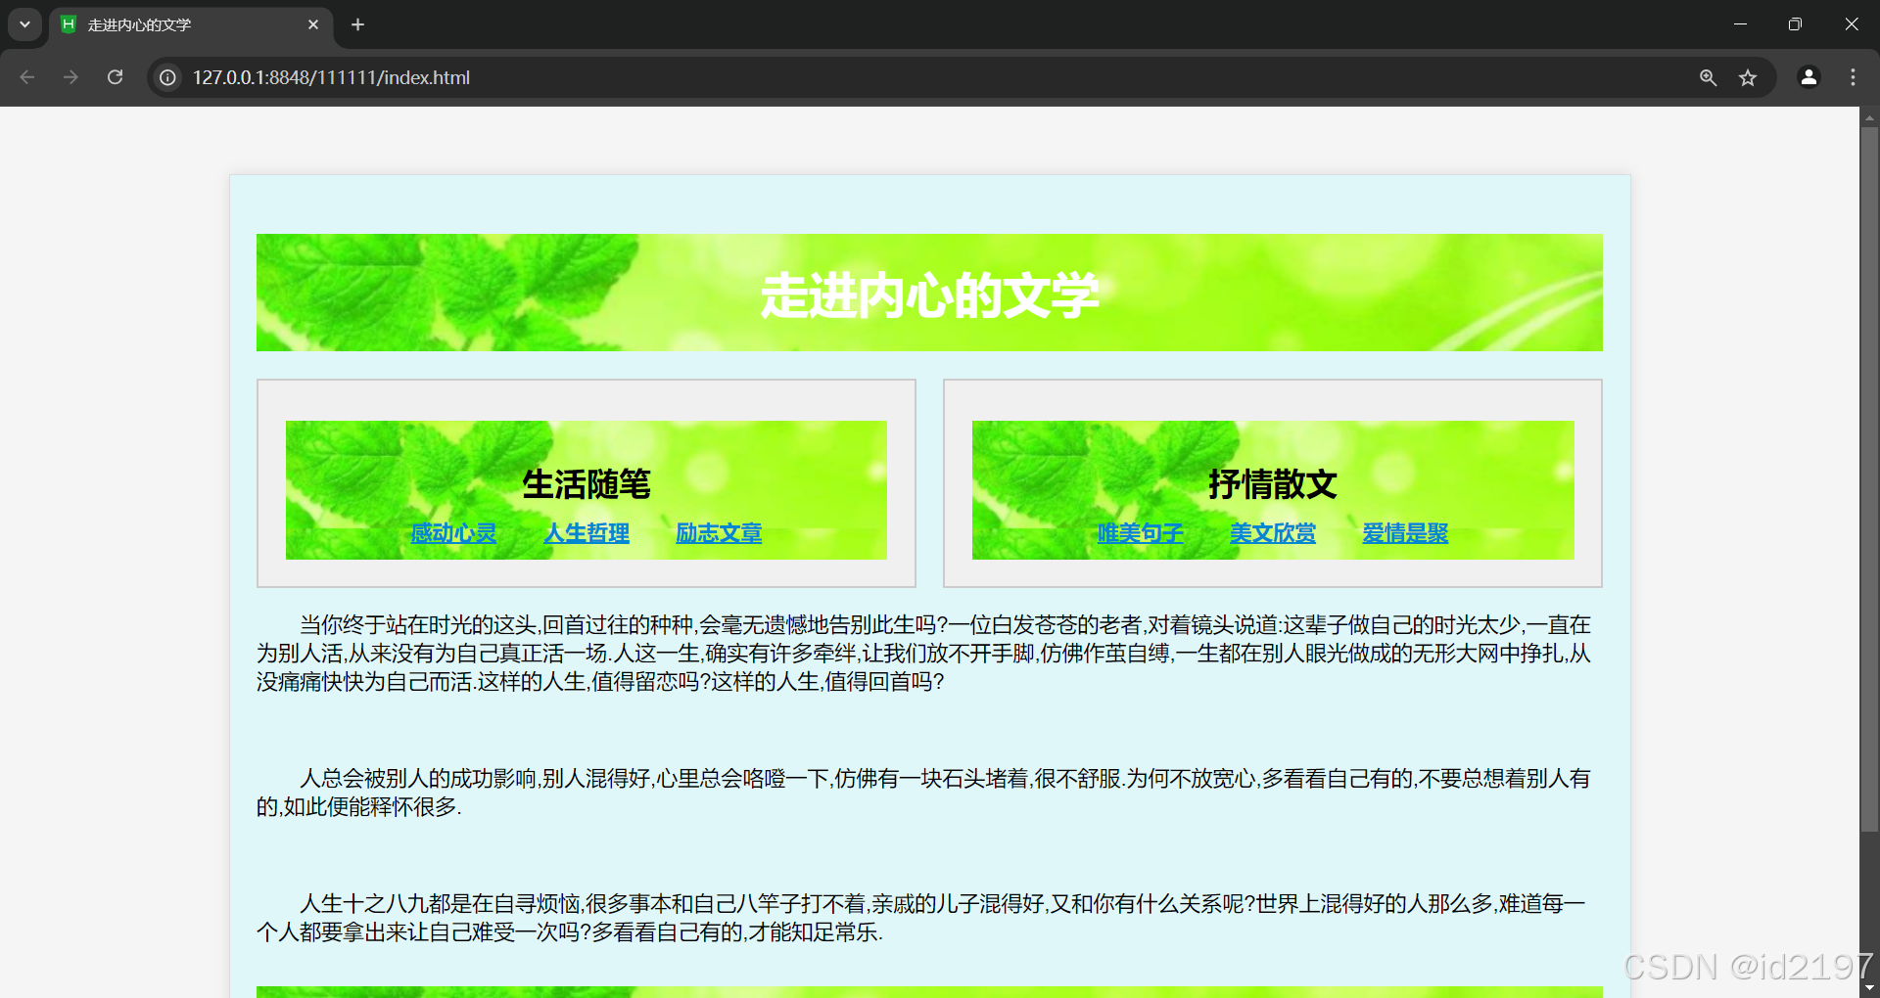Click the paragraph starting 当你终于站在时光的这头
1880x998 pixels.
(925, 653)
